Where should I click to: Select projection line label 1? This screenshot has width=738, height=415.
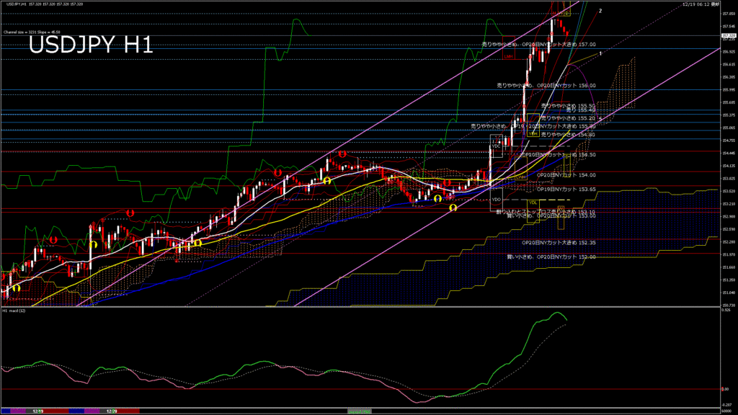tap(601, 53)
